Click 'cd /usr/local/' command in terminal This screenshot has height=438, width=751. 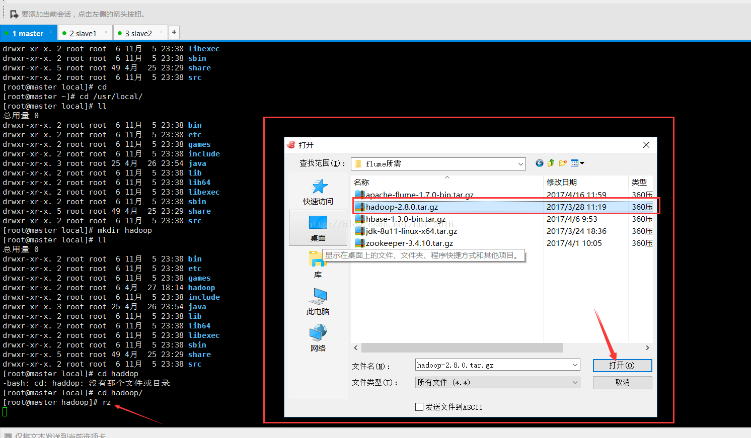(x=111, y=97)
